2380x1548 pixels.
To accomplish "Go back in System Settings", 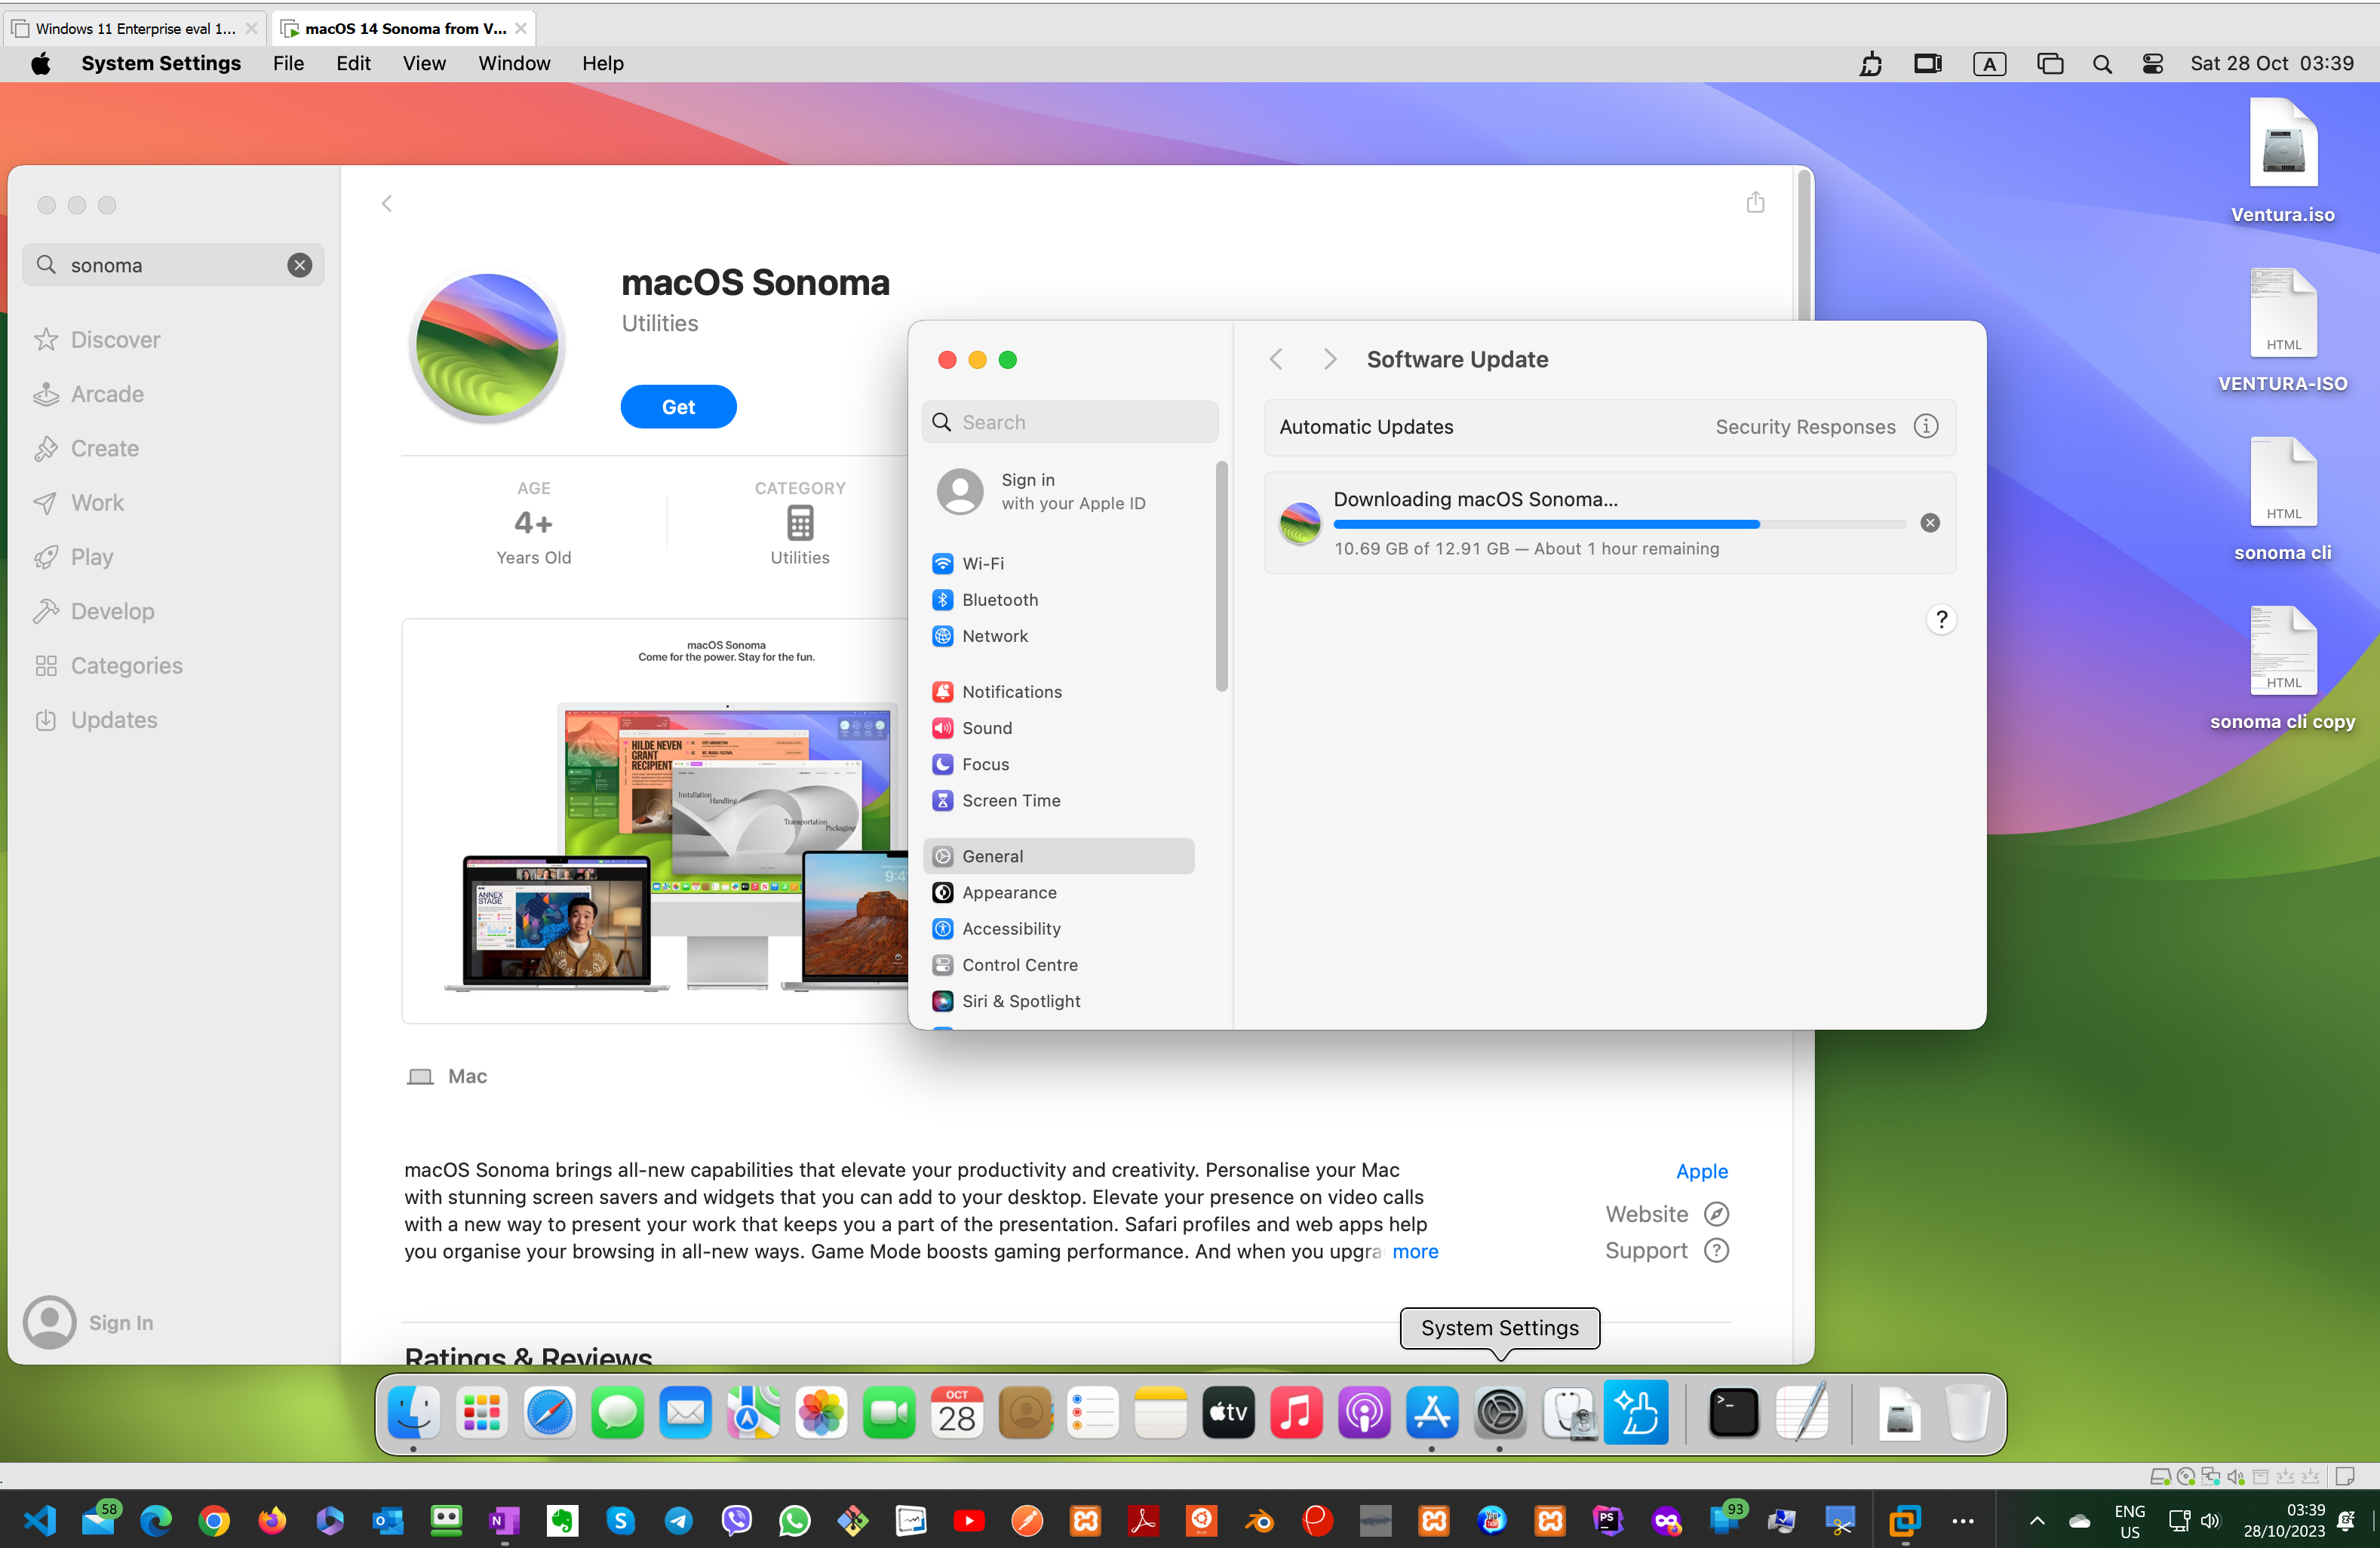I will click(x=1276, y=359).
